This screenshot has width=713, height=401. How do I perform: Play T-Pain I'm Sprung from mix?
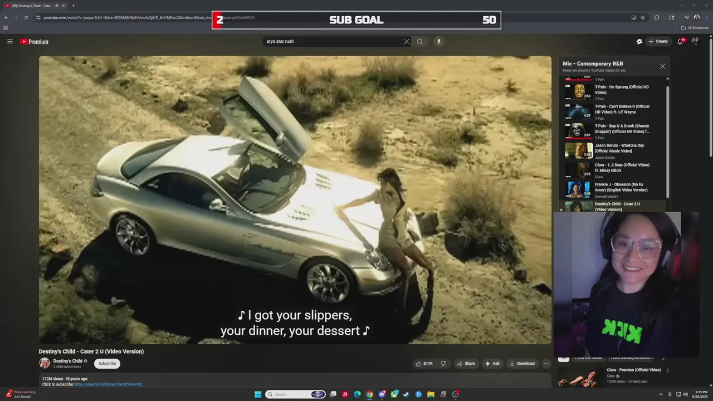[613, 92]
